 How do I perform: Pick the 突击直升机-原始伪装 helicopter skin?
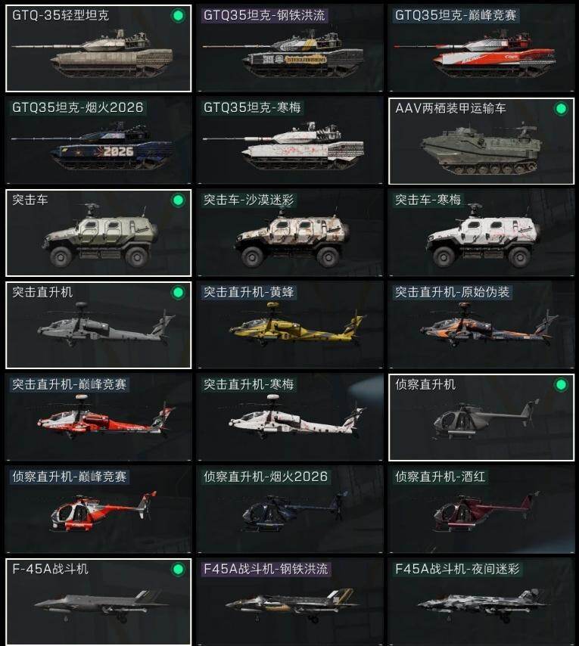[481, 325]
